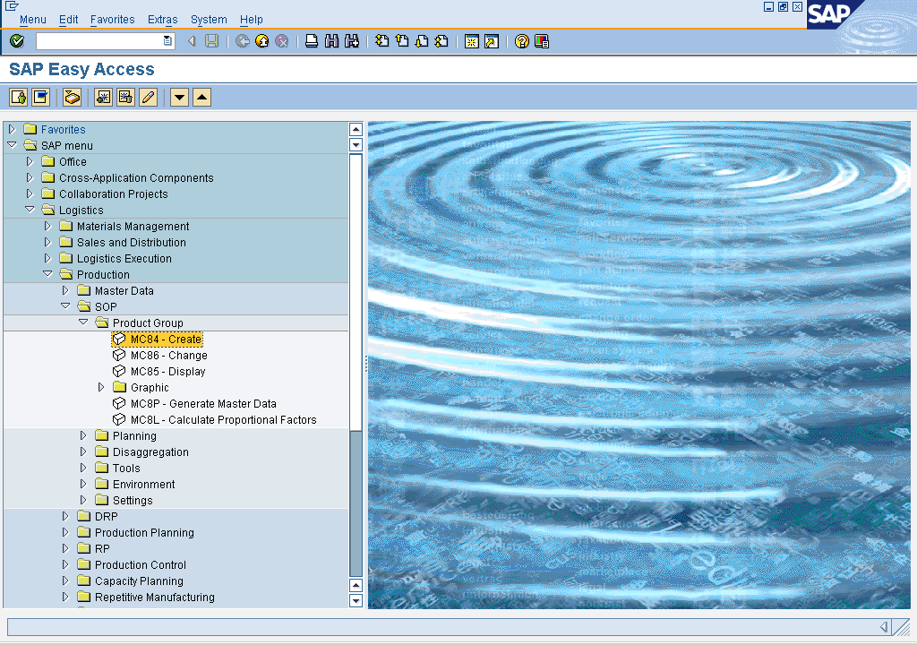Image resolution: width=917 pixels, height=645 pixels.
Task: Click the green Enter checkmark icon
Action: pos(17,41)
